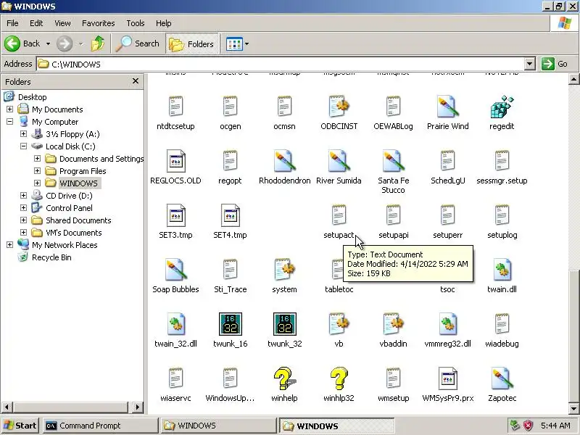580x435 pixels.
Task: Click the file list scroll up arrow
Action: coord(573,79)
